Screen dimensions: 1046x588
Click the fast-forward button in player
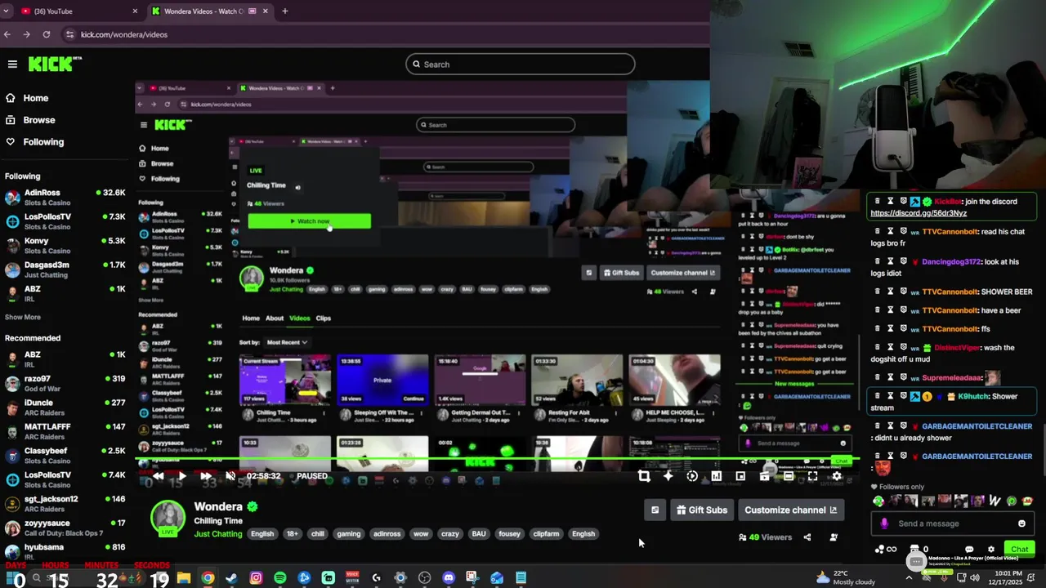pyautogui.click(x=206, y=476)
